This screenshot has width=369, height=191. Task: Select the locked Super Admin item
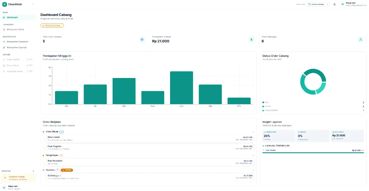[x=18, y=60]
